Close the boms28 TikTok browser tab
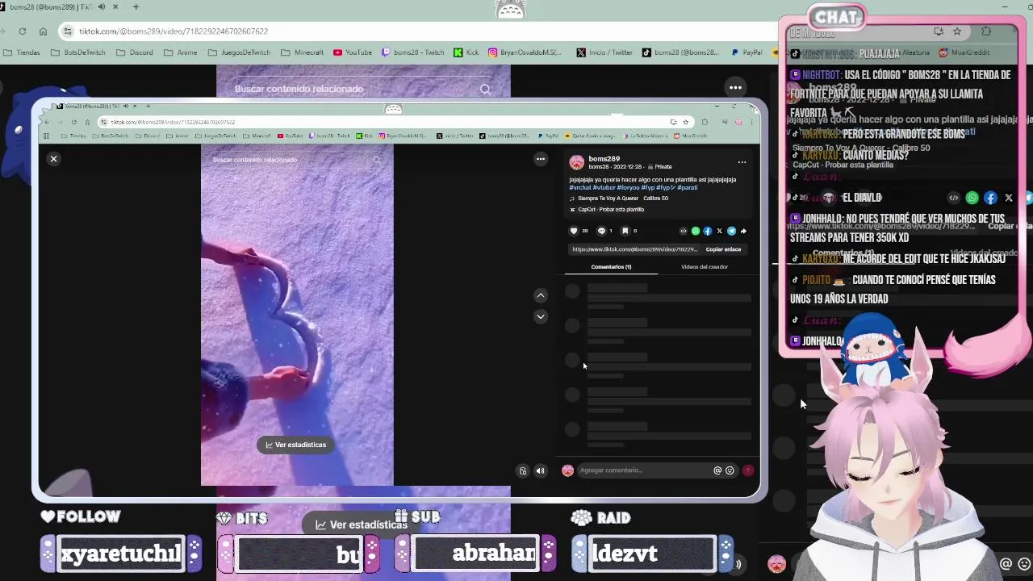1033x581 pixels. (x=115, y=6)
